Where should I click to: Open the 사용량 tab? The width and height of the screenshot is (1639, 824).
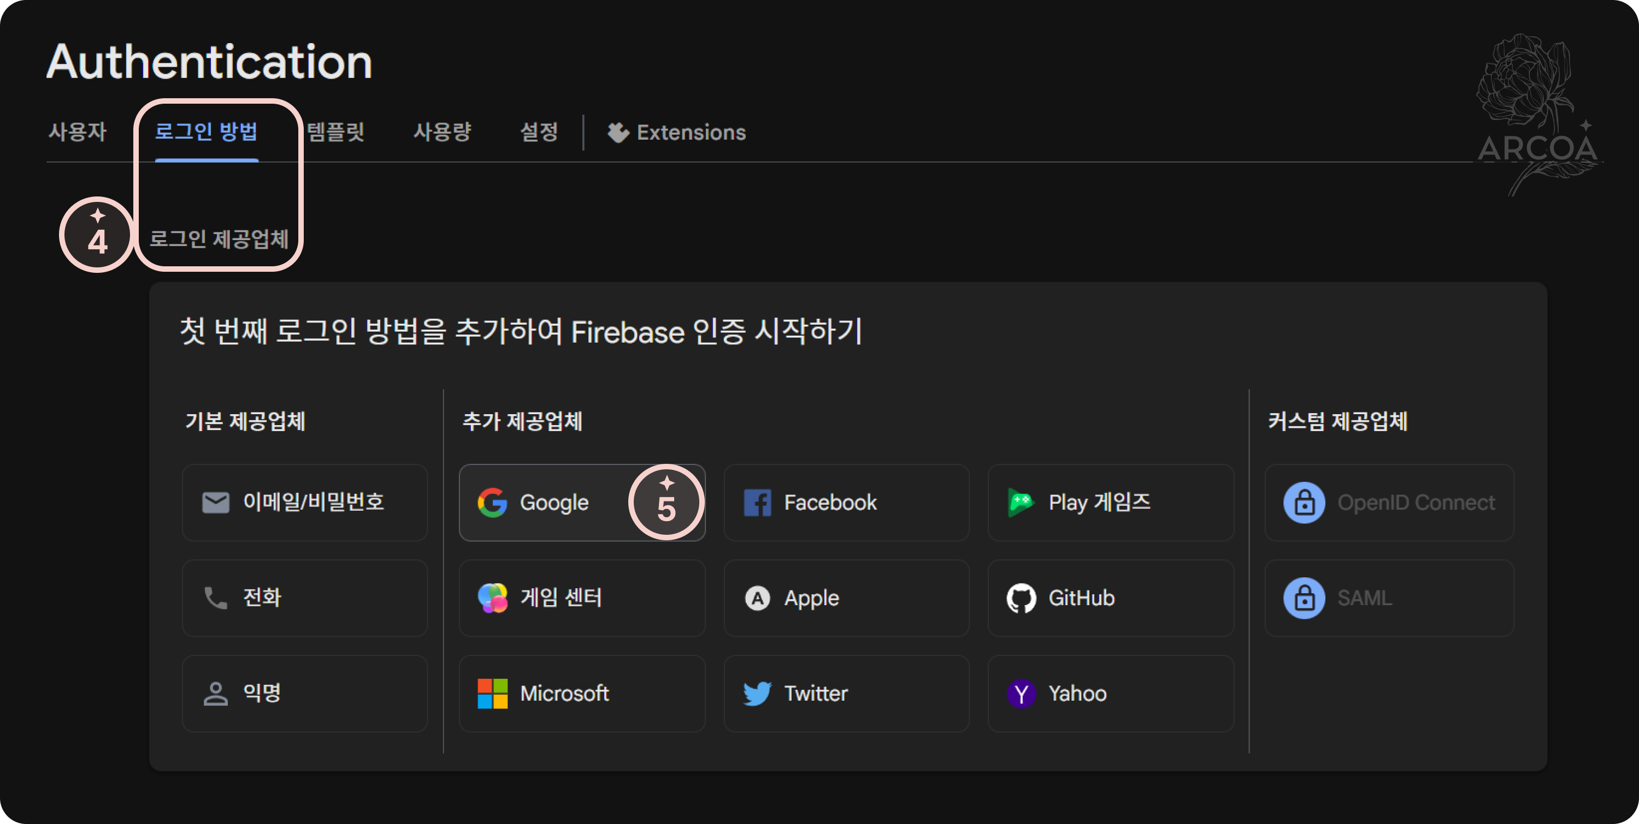coord(442,132)
